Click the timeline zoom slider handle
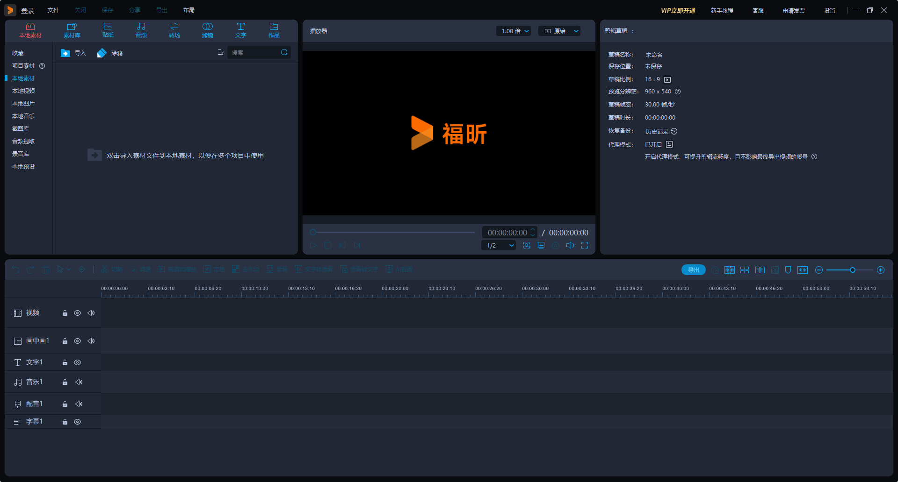898x482 pixels. (853, 270)
